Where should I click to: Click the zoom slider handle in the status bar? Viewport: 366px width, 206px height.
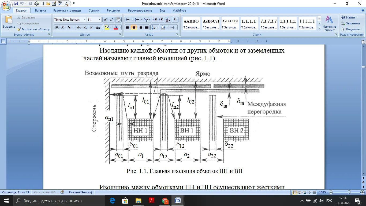tap(349, 192)
